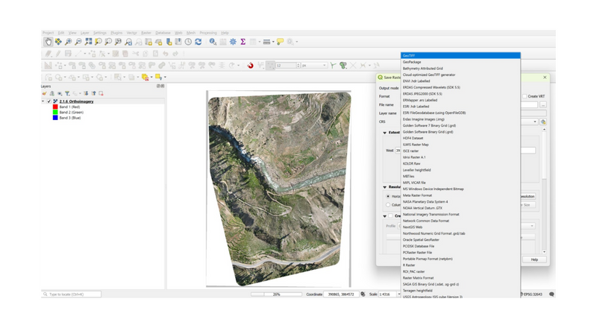This screenshot has width=597, height=328.
Task: Open the Temporal Controller clock icon
Action: point(188,42)
